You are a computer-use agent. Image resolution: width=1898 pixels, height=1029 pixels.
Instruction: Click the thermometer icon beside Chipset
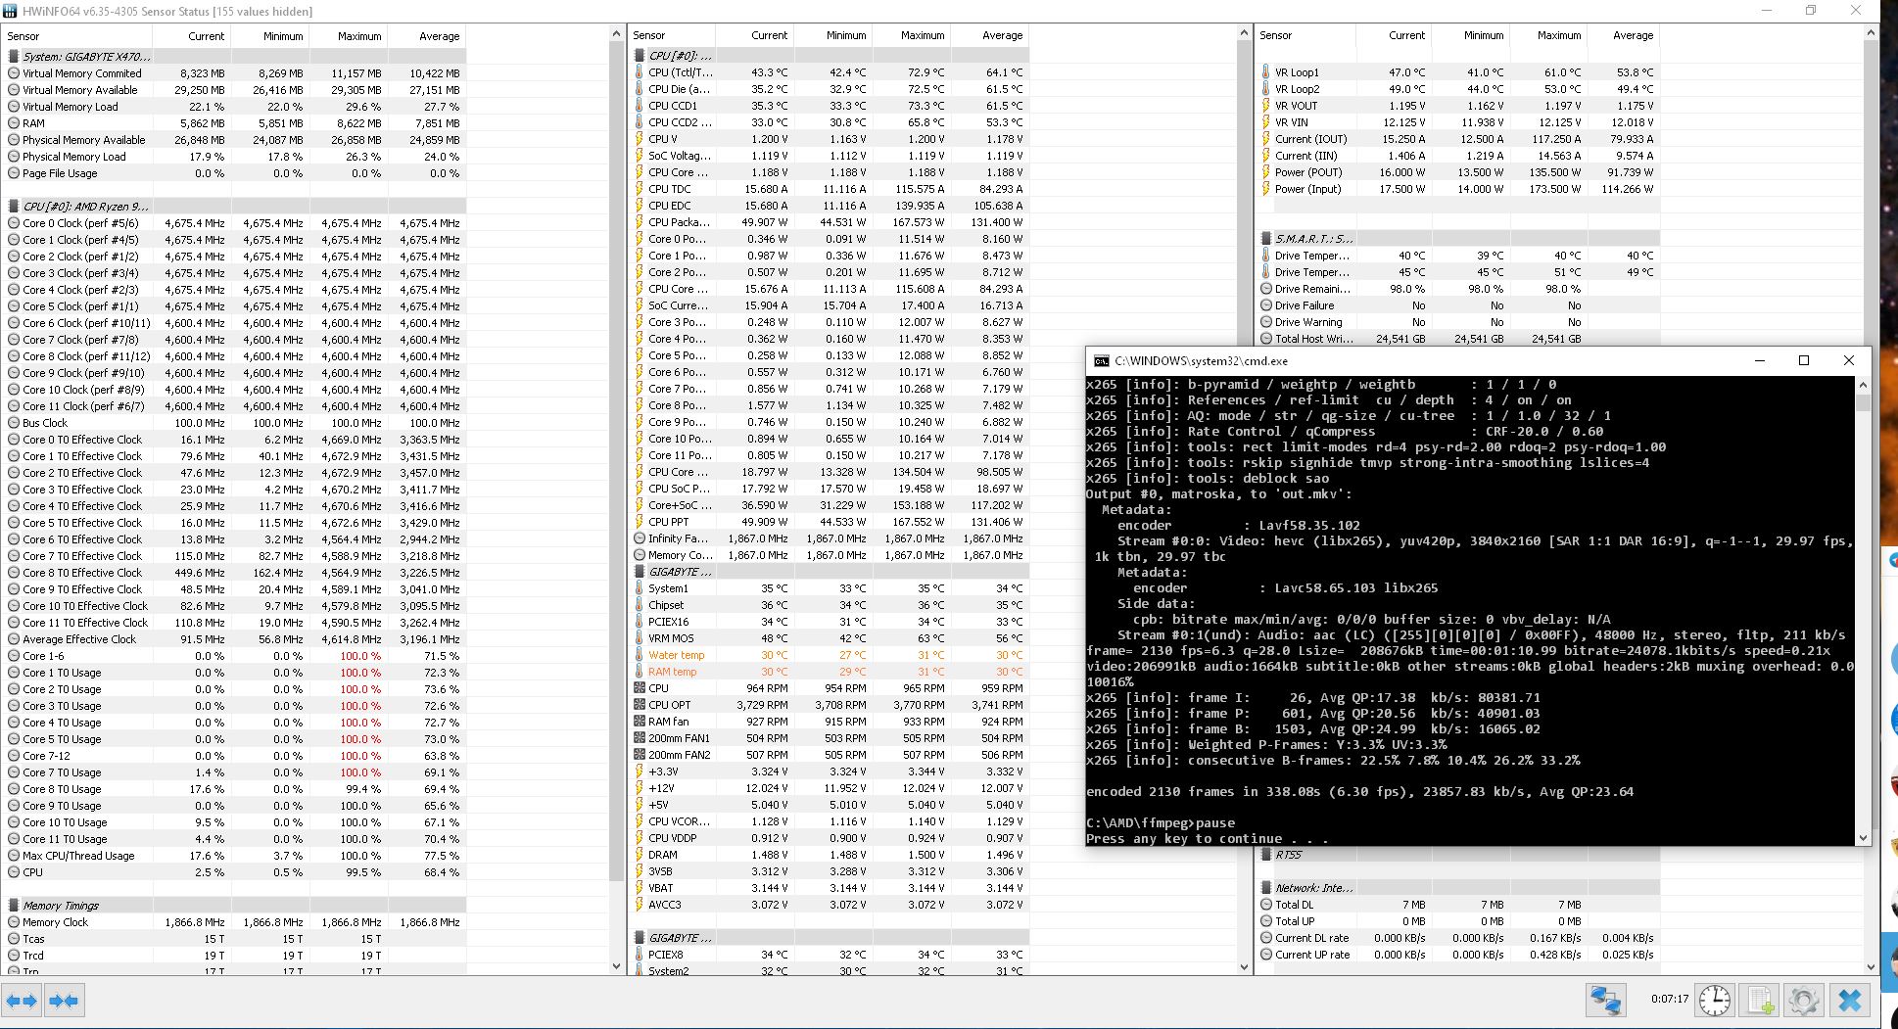(640, 605)
